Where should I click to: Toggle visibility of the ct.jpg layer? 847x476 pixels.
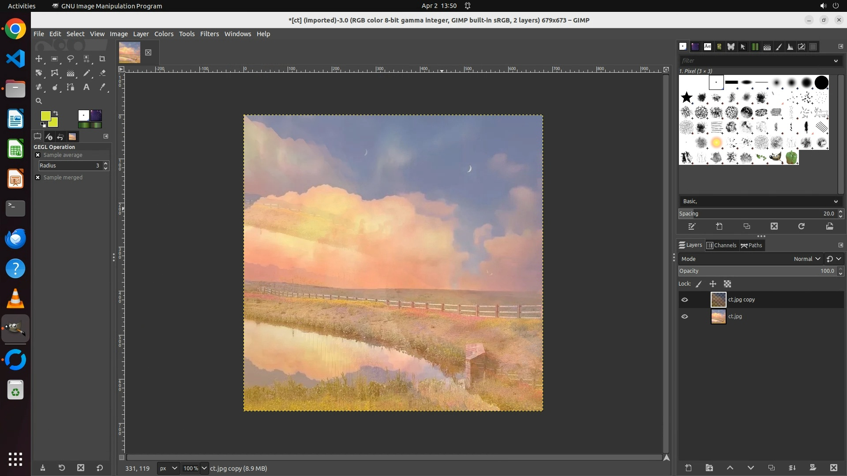pos(685,316)
